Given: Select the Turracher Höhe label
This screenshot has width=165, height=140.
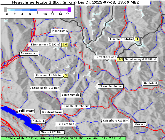Looking at the screenshot, I should [106, 57].
